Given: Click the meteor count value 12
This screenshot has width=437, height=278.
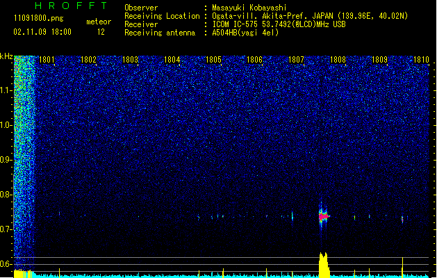Looking at the screenshot, I should [x=101, y=32].
